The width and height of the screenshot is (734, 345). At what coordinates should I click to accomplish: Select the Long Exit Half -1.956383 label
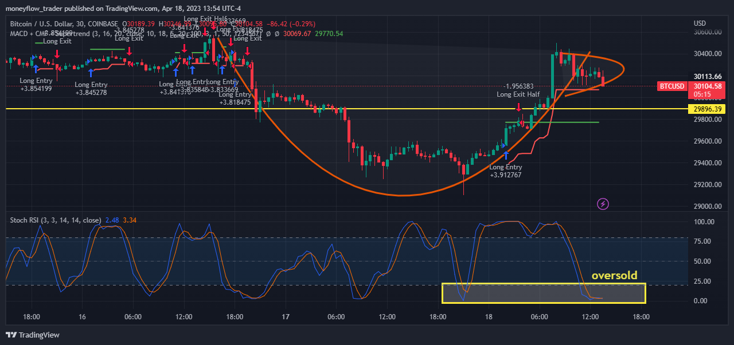click(x=518, y=90)
